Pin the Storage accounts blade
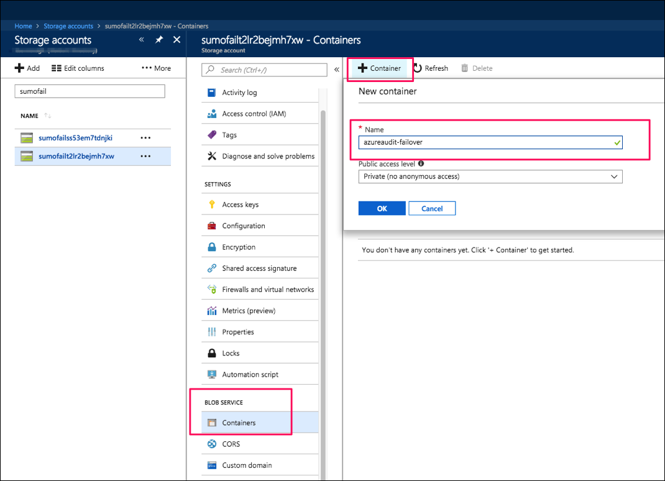Image resolution: width=665 pixels, height=481 pixels. click(x=158, y=39)
